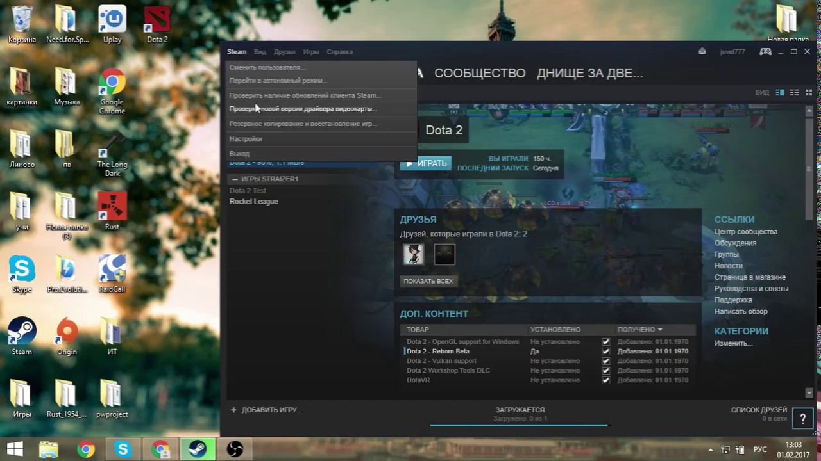Click ИГРАТЬ button for Dota 2
This screenshot has width=821, height=461.
coord(426,163)
